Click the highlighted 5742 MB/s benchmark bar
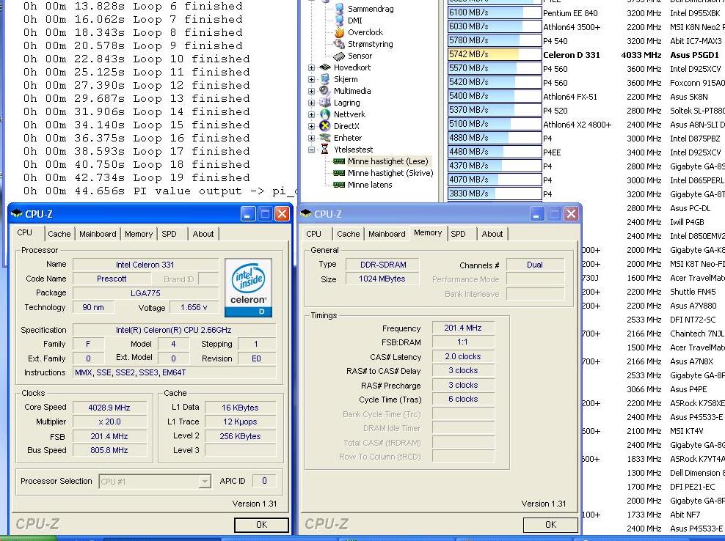The image size is (725, 541). (495, 54)
